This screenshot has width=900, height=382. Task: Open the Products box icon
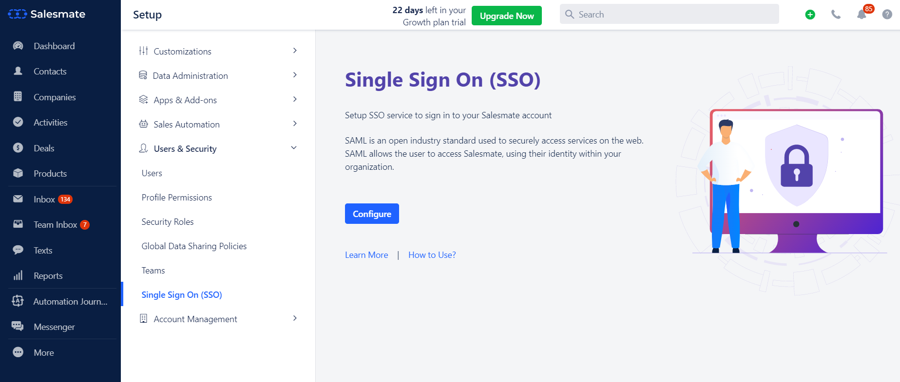[18, 173]
